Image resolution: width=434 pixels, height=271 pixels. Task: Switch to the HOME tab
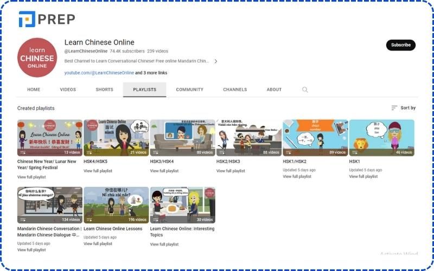pos(34,89)
